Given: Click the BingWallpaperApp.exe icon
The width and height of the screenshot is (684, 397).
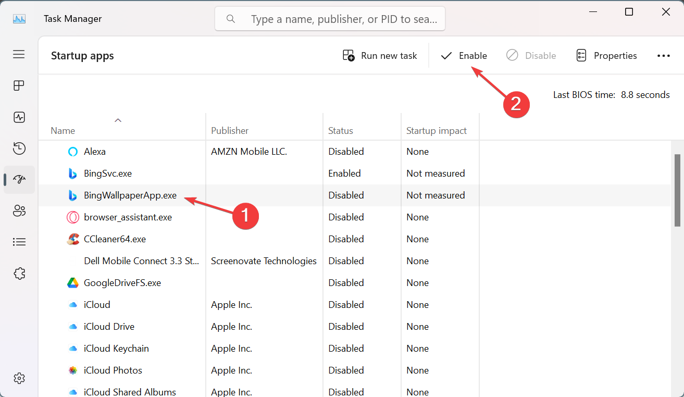Looking at the screenshot, I should click(x=72, y=195).
